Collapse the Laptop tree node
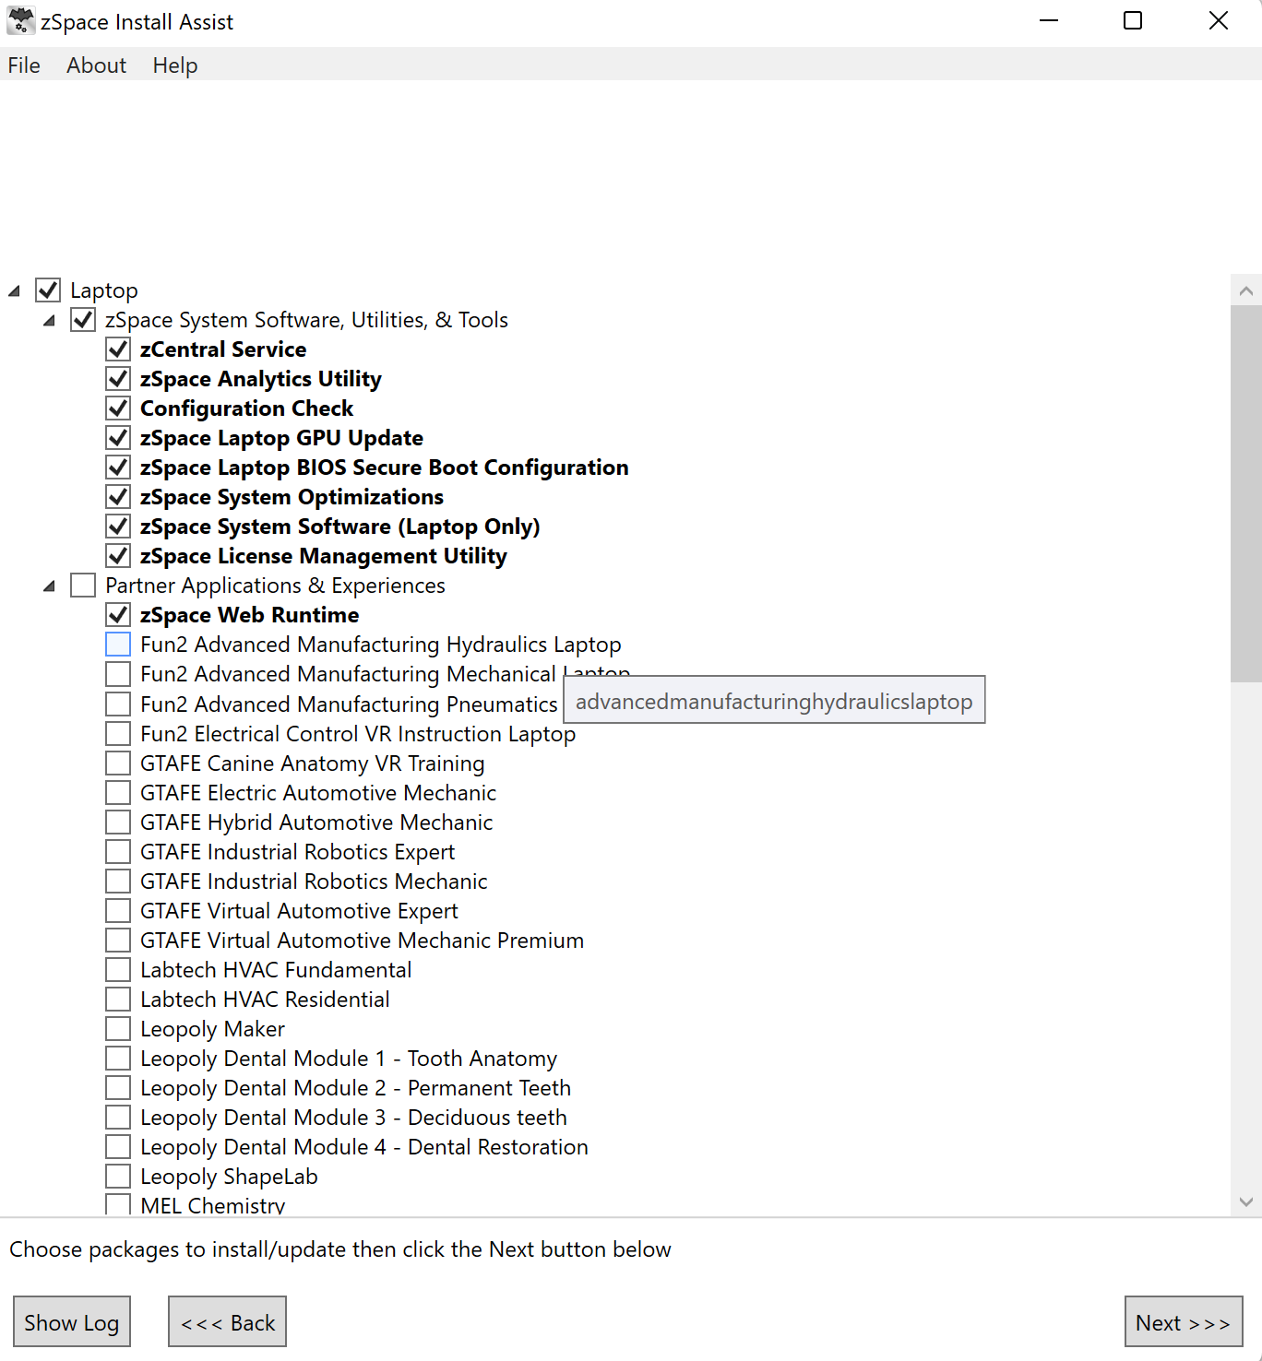The height and width of the screenshot is (1361, 1262). (x=12, y=290)
